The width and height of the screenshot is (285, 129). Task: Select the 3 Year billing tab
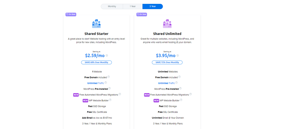(153, 6)
